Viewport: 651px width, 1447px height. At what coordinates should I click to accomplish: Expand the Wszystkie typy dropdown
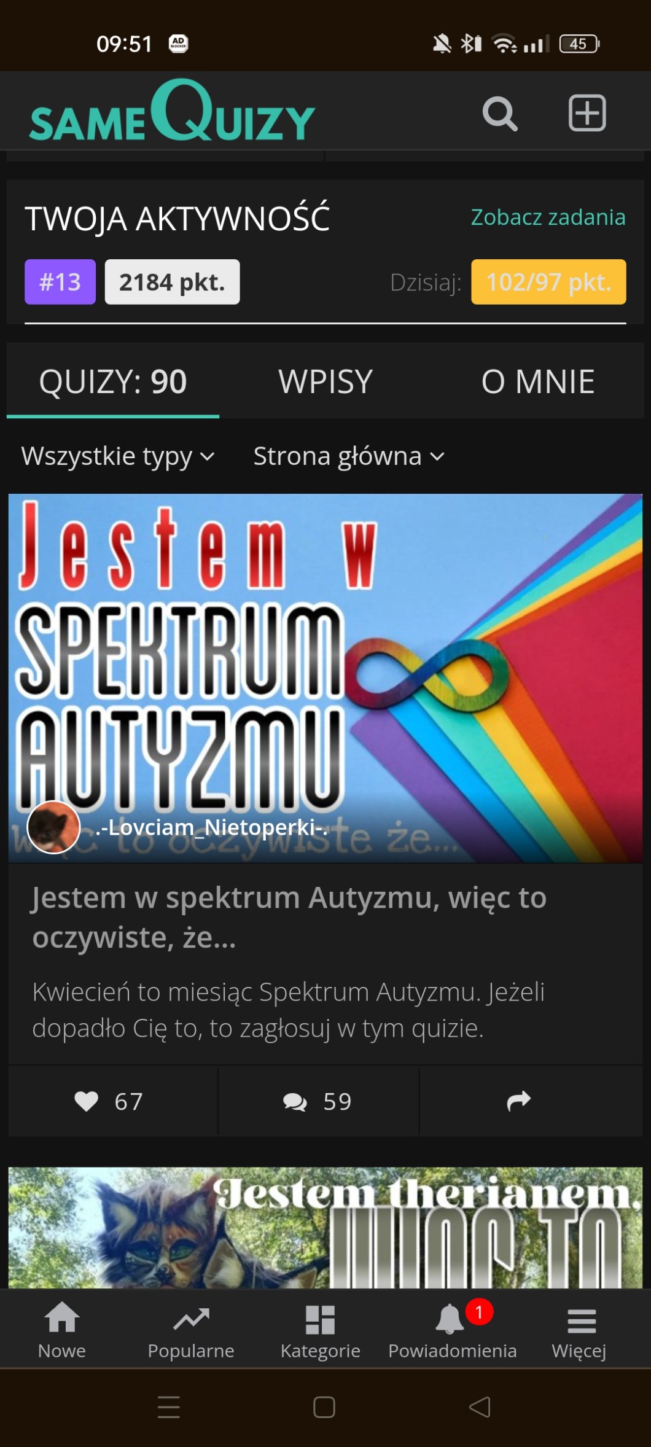(118, 456)
